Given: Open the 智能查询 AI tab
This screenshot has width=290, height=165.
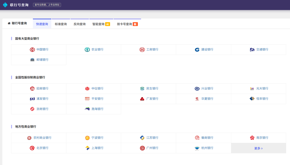Looking at the screenshot, I should point(101,24).
